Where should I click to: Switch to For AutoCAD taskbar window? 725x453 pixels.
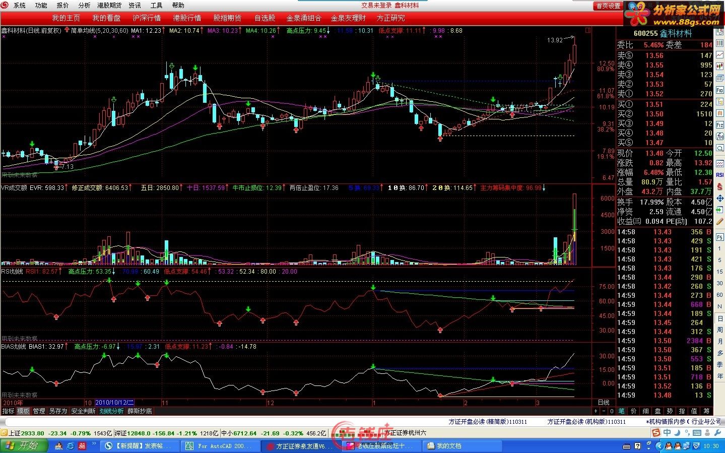click(220, 446)
